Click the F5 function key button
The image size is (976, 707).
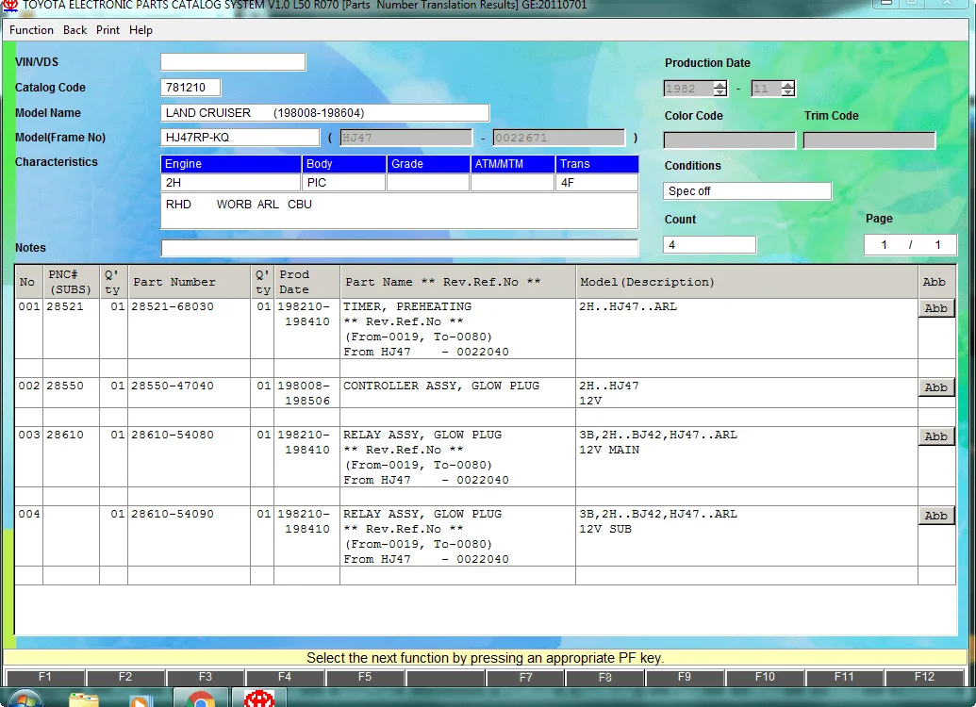click(x=365, y=677)
